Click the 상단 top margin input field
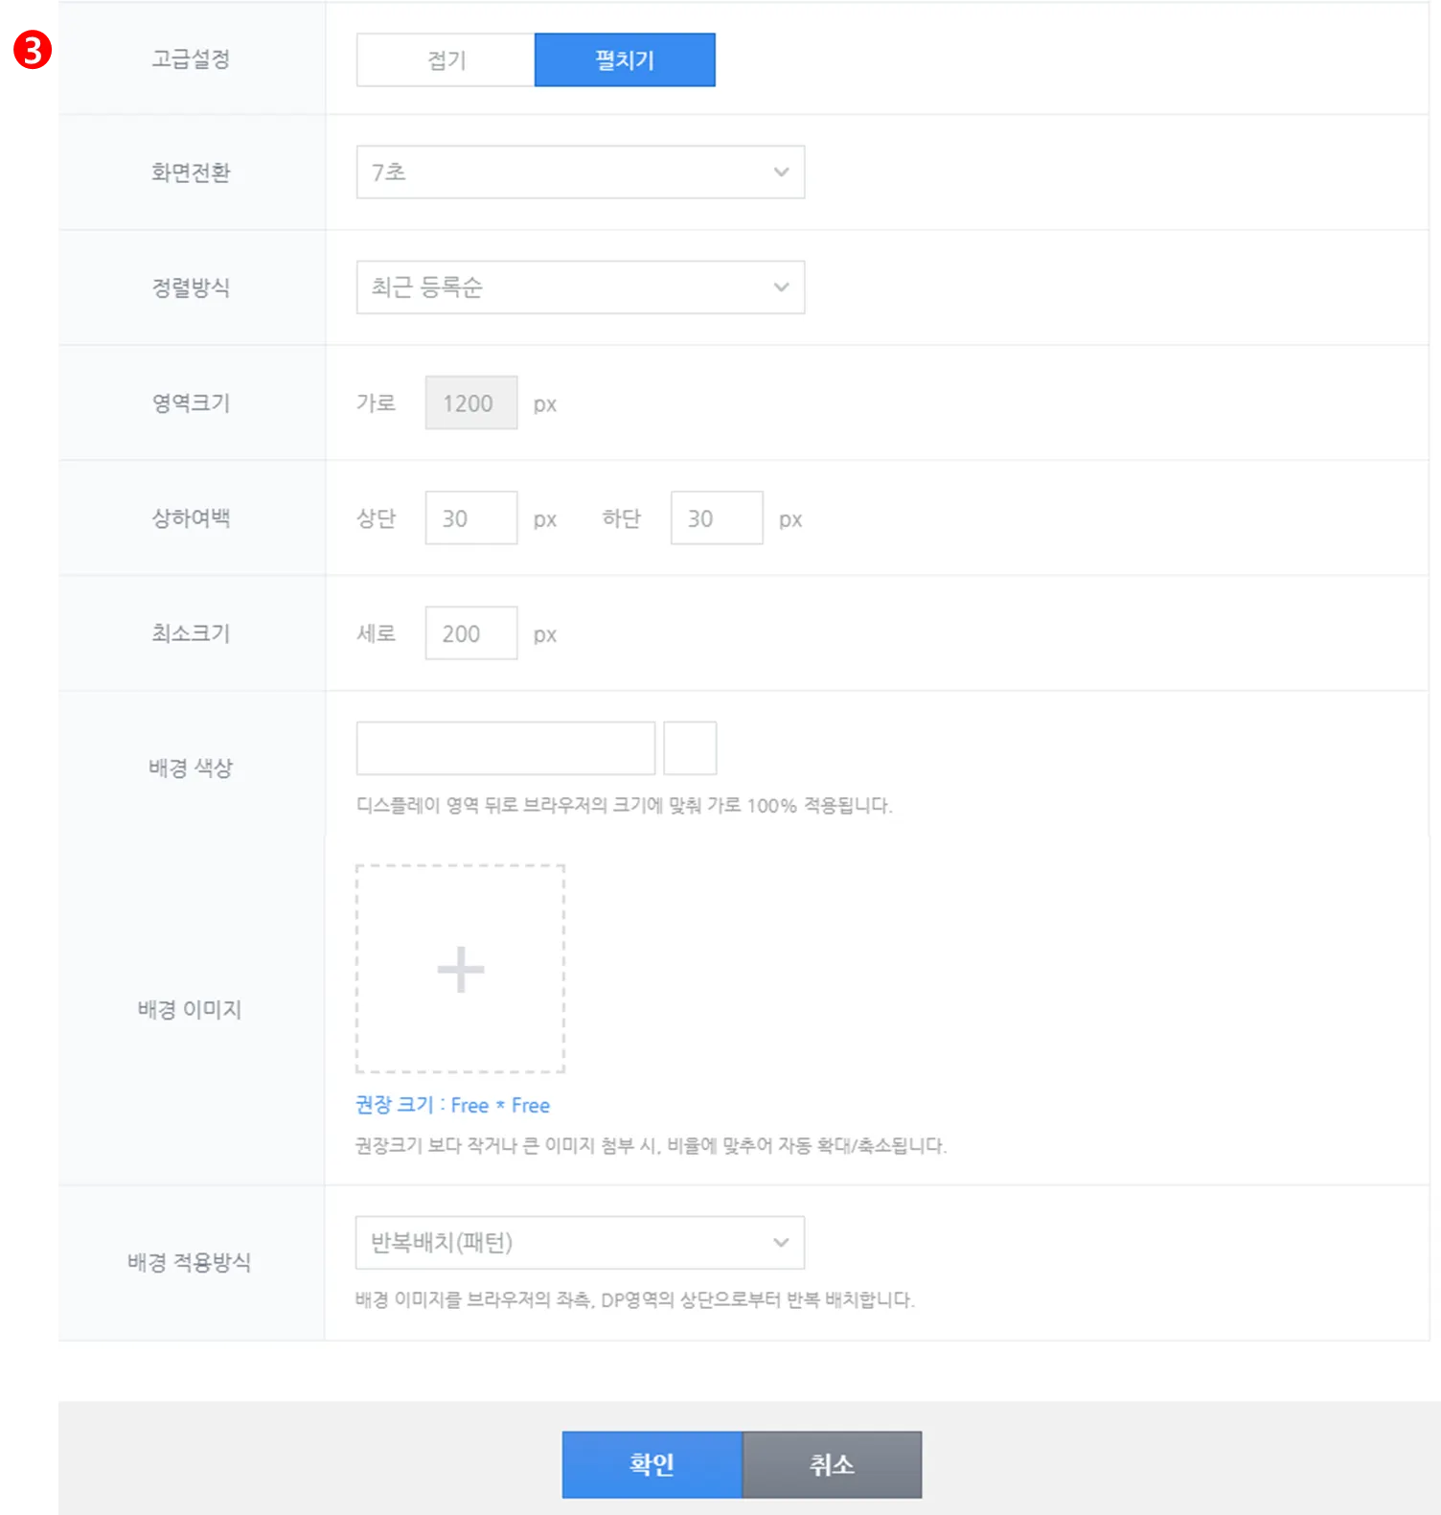Screen dimensions: 1441x1515 click(x=471, y=518)
